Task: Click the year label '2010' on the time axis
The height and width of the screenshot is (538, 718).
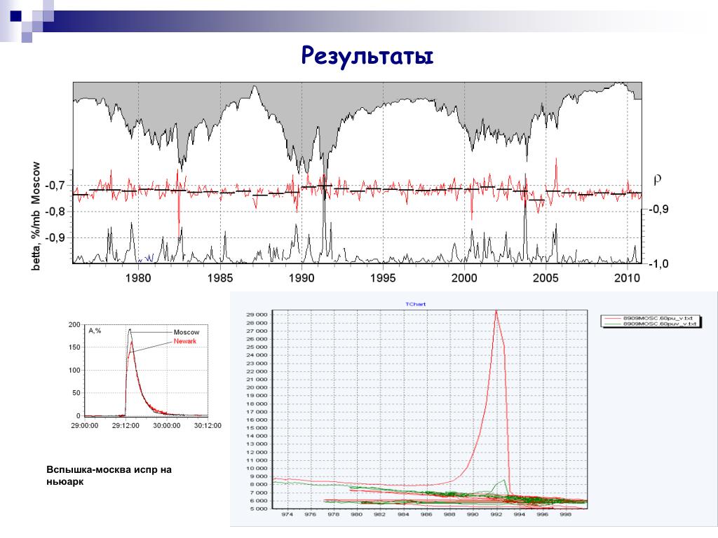Action: [x=627, y=277]
